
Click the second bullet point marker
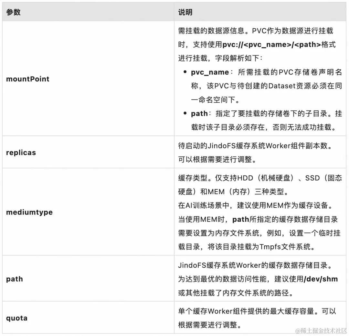coord(185,113)
